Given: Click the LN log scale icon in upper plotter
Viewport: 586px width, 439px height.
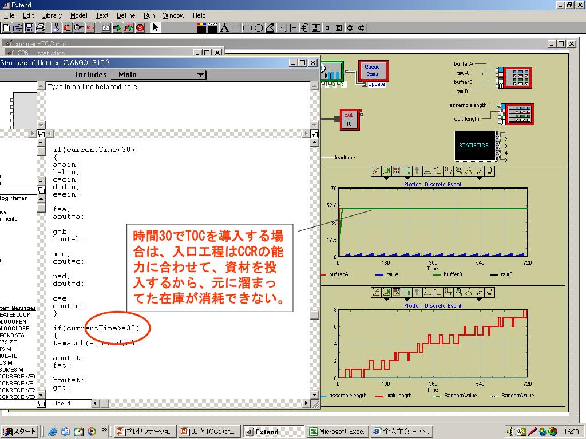Looking at the screenshot, I should click(x=386, y=171).
